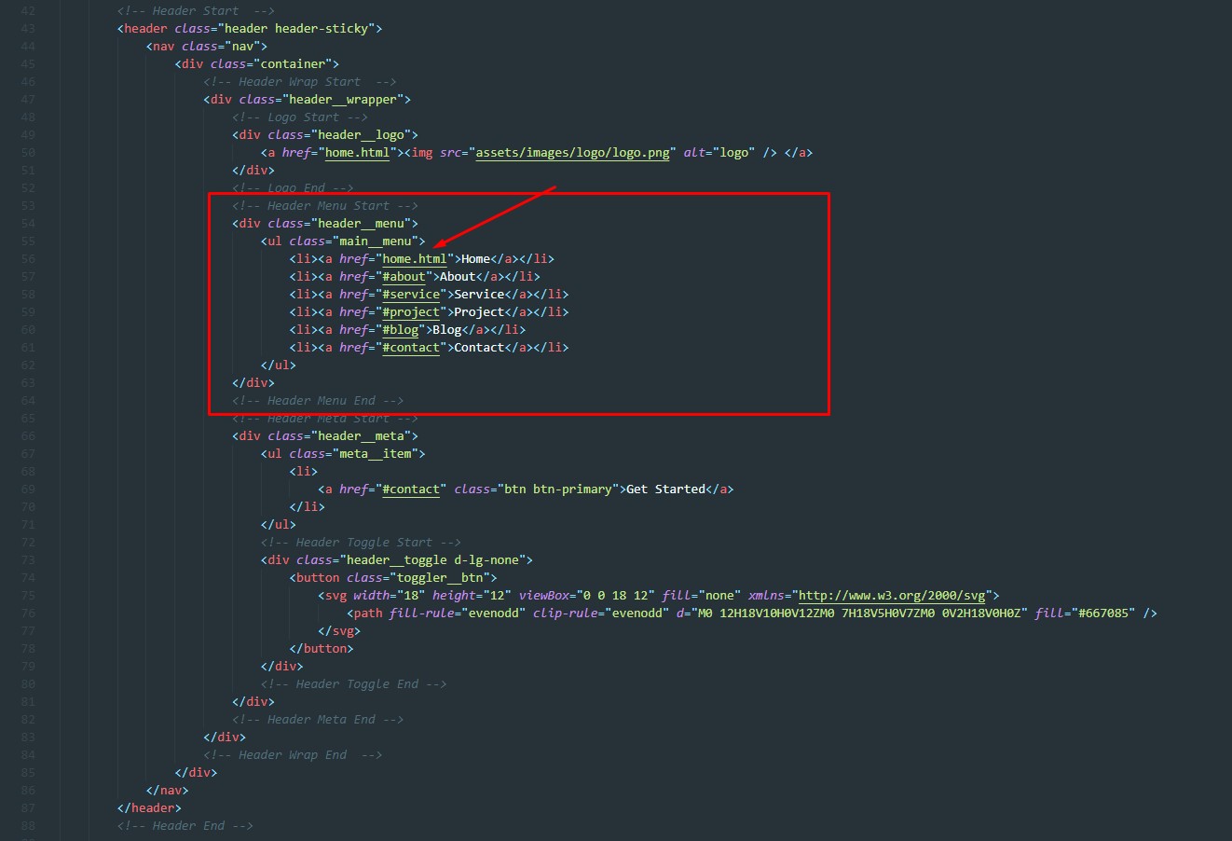
Task: Click the #contact href in the Contact menu item
Action: (411, 348)
